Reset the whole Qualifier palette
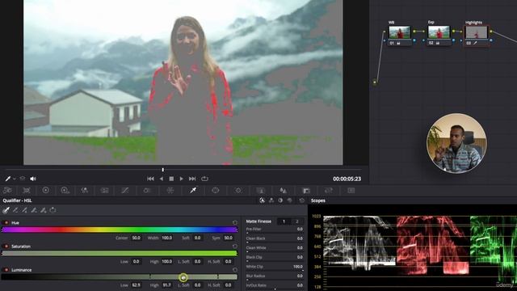Viewport: 517px width, 291px height. [x=301, y=200]
